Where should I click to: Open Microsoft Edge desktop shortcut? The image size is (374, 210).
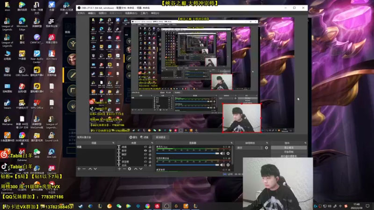pyautogui.click(x=22, y=24)
